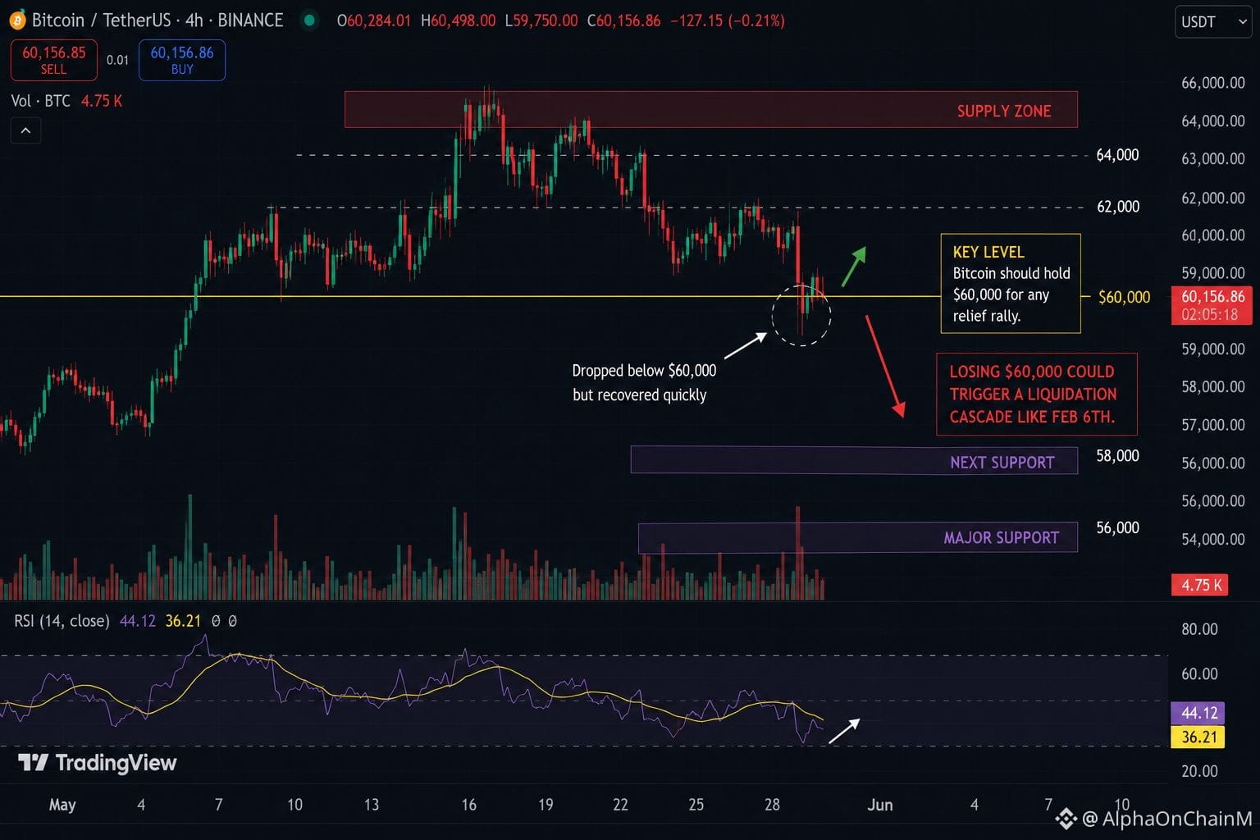Viewport: 1260px width, 840px height.
Task: Click the May label on time axis
Action: pos(62,805)
